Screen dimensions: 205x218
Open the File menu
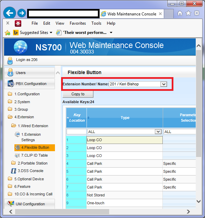click(x=35, y=23)
